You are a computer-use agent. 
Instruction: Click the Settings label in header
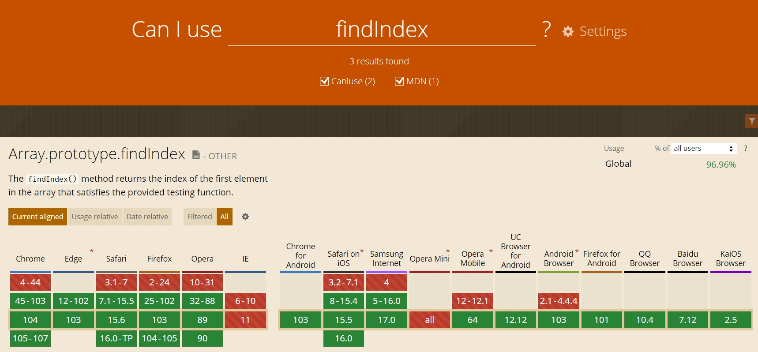[x=603, y=31]
